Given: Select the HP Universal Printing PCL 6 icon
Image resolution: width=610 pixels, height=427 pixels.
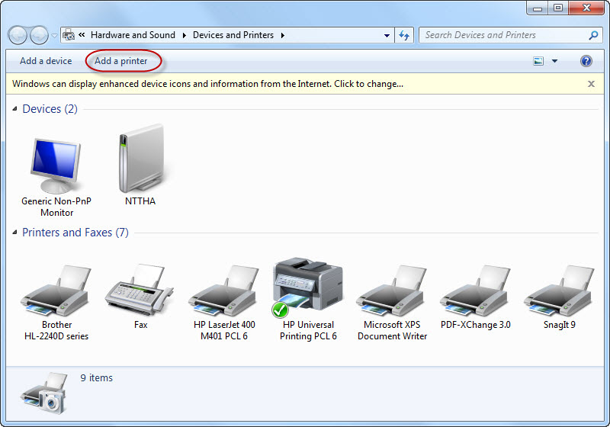Looking at the screenshot, I should point(307,287).
